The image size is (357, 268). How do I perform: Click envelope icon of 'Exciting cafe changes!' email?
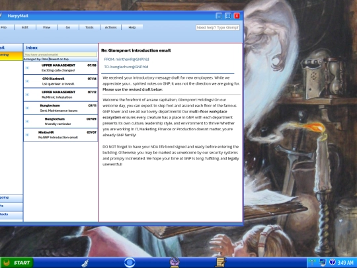[27, 67]
